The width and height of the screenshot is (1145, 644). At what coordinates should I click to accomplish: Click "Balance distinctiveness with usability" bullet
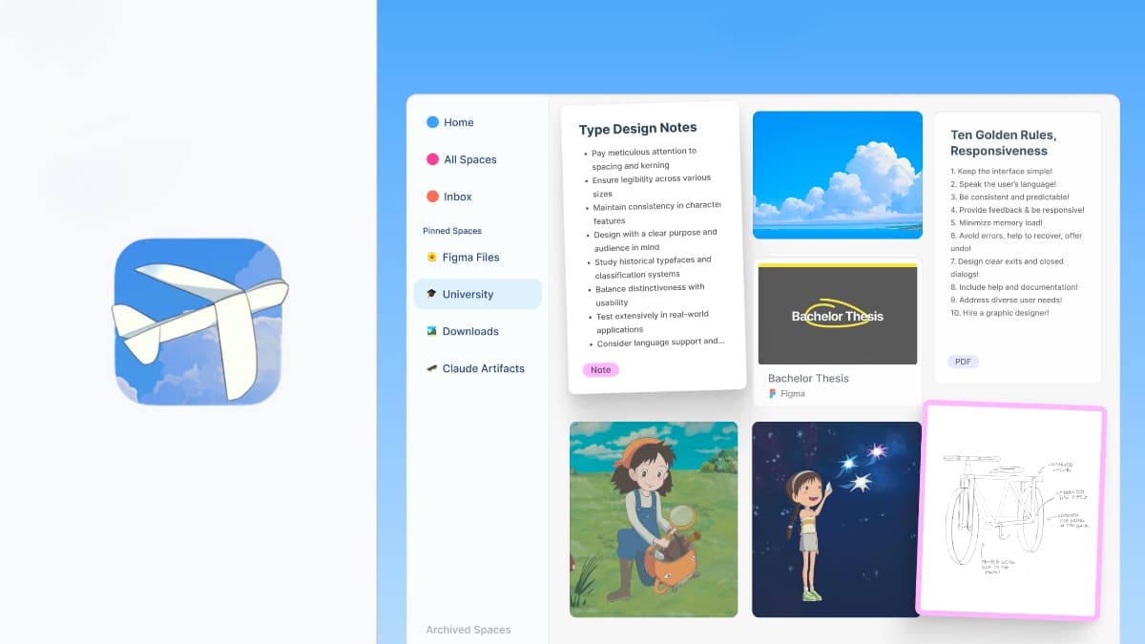click(x=650, y=294)
